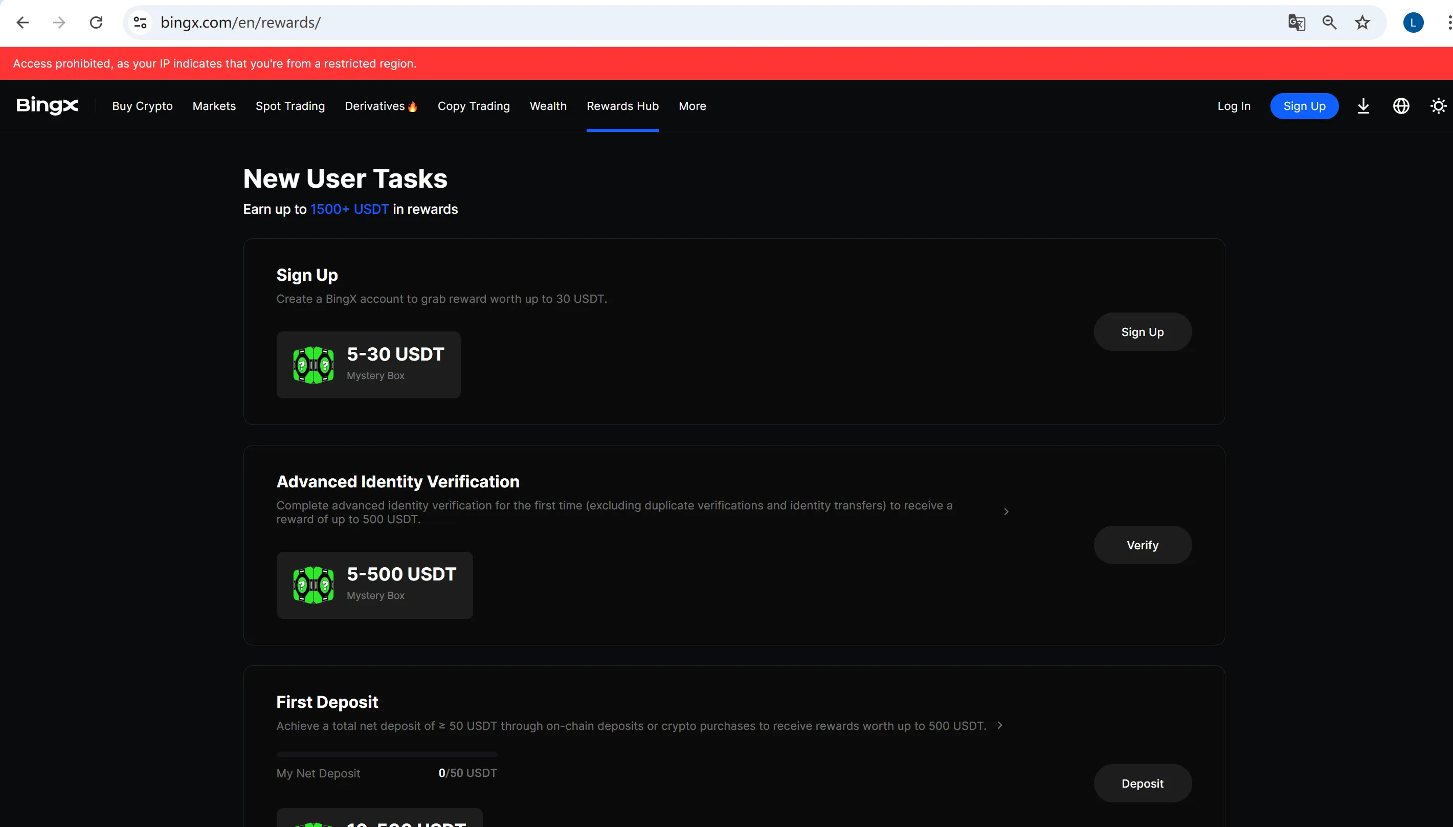Reload the current page
1453x827 pixels.
(x=97, y=23)
